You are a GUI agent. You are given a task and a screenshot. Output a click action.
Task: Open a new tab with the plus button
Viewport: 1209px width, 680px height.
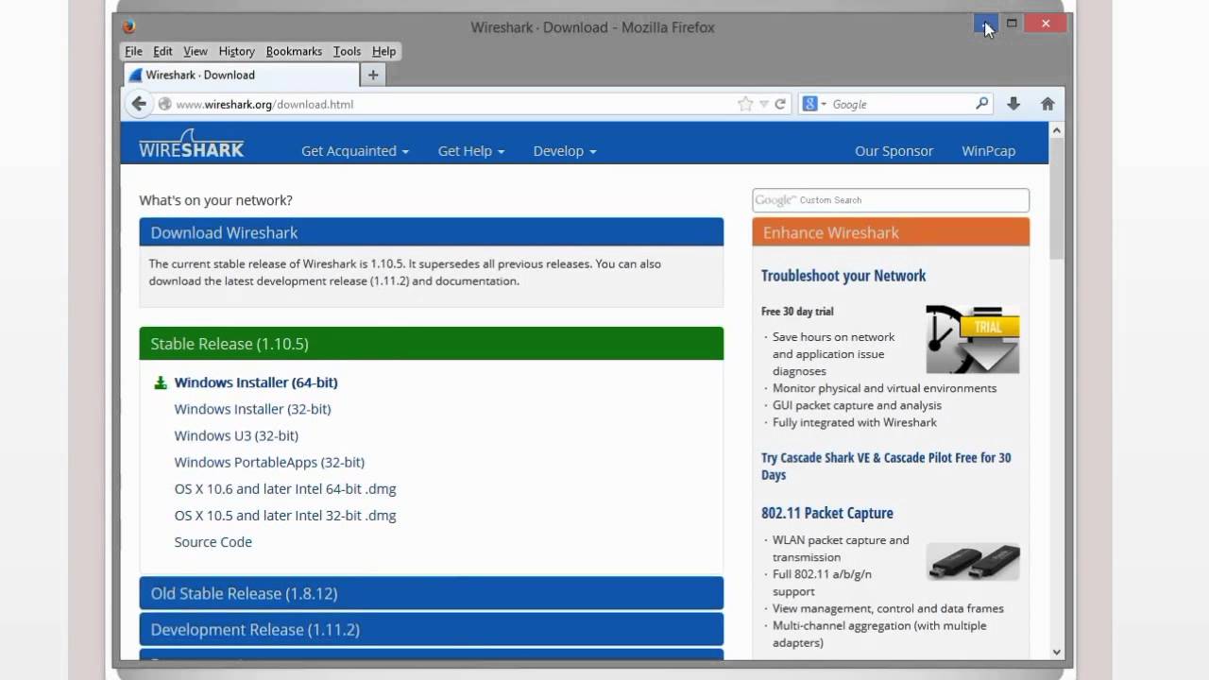373,75
